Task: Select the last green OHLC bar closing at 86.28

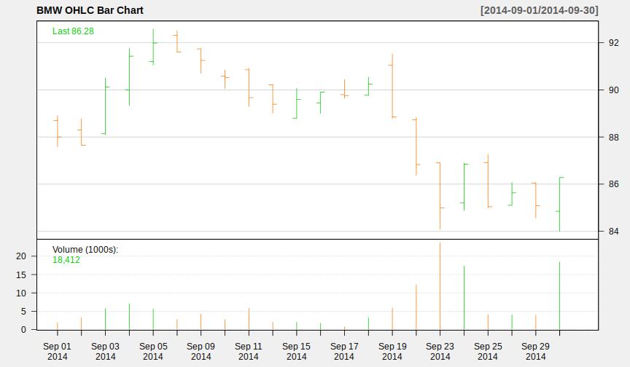Action: [x=560, y=204]
